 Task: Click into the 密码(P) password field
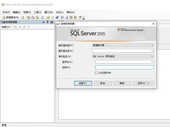click(125, 67)
